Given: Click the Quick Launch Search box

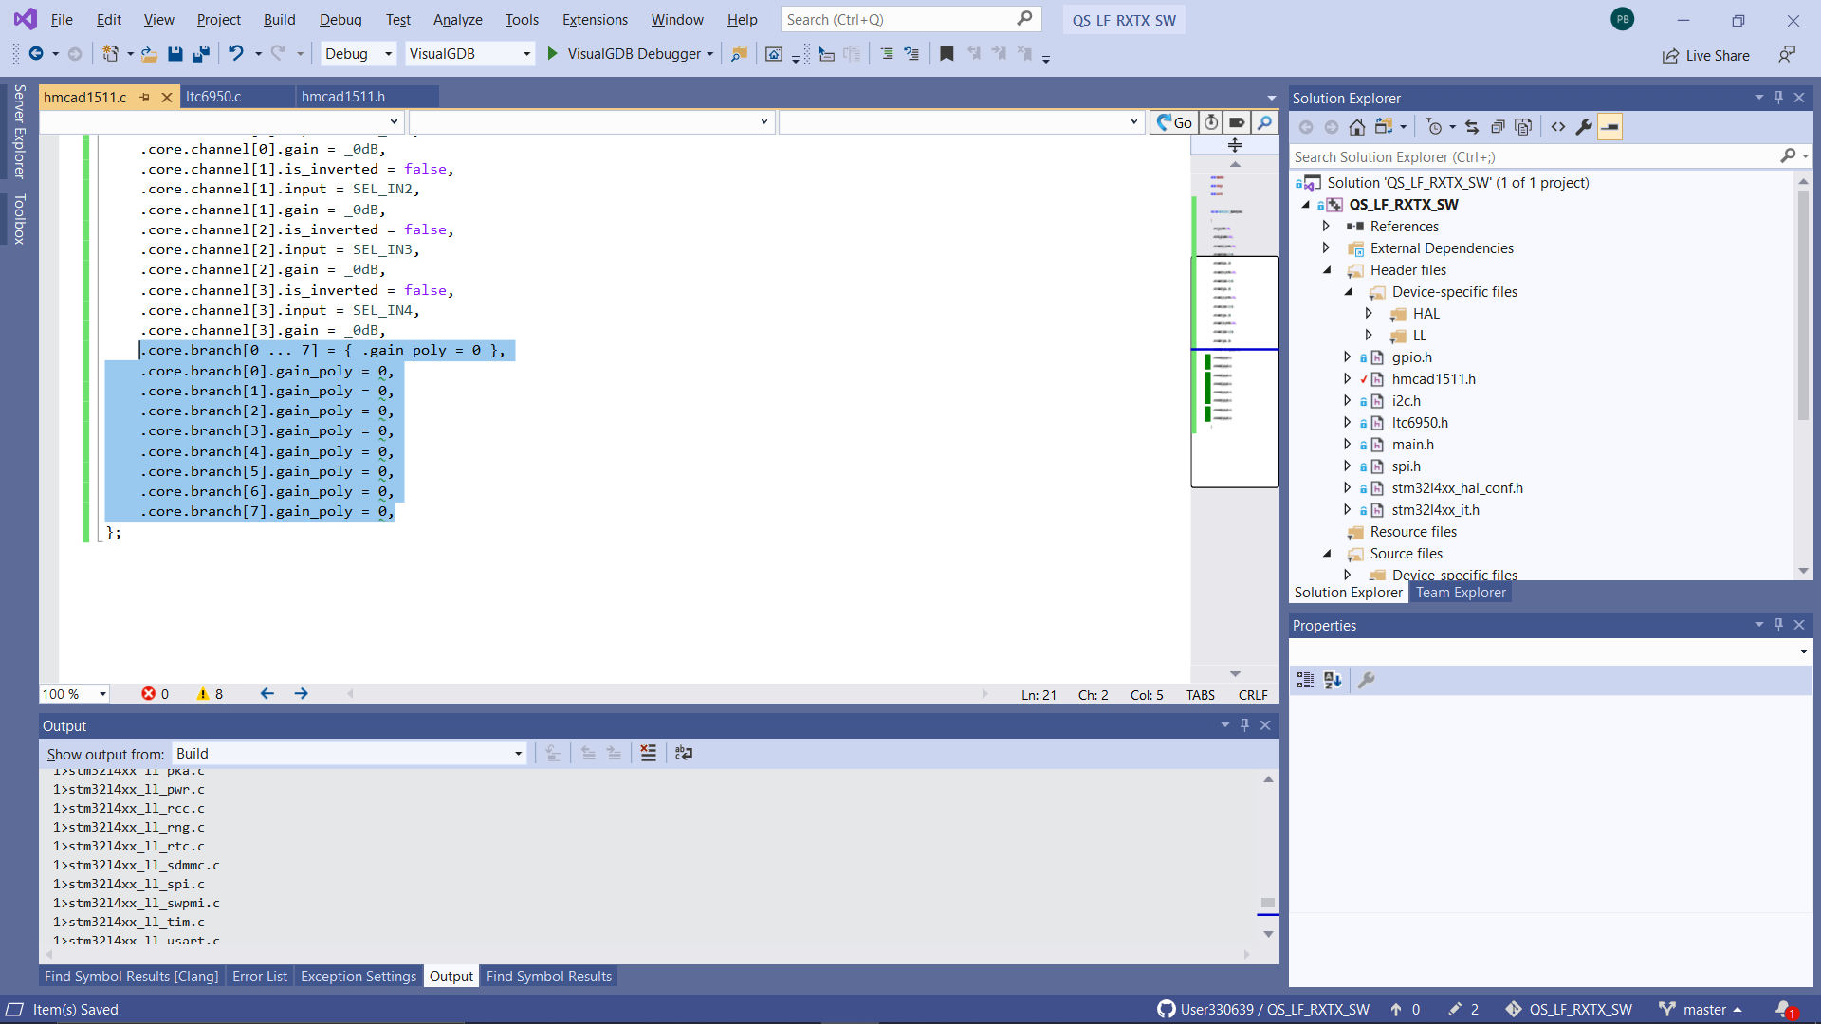Looking at the screenshot, I should 910,19.
